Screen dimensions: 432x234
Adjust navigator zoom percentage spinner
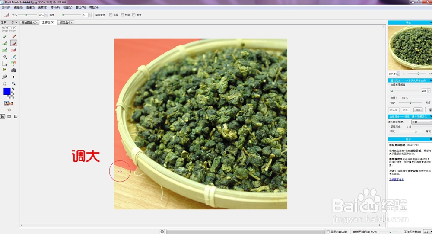click(x=398, y=74)
